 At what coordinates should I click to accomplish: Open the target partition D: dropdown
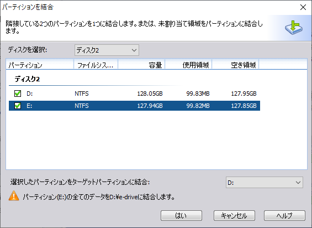265,182
